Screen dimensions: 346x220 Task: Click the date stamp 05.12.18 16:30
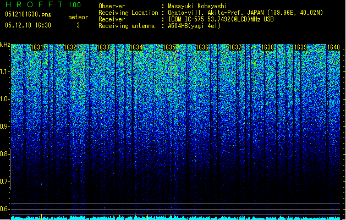point(28,25)
